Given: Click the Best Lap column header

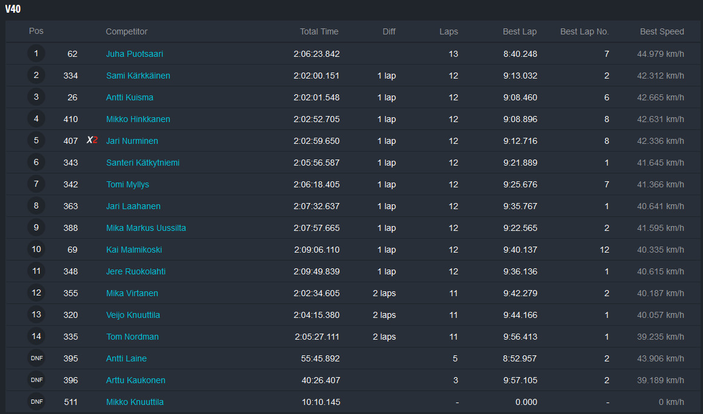Looking at the screenshot, I should 520,31.
